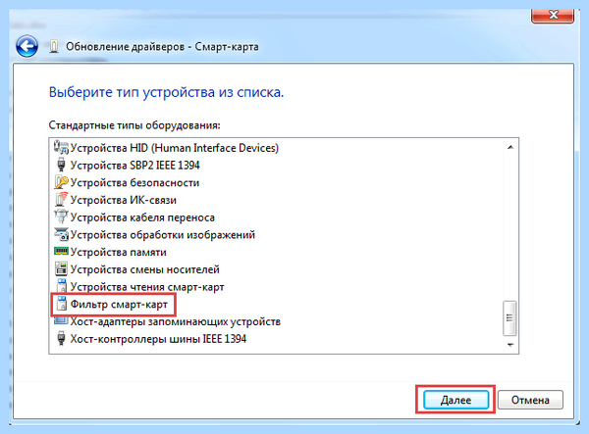The height and width of the screenshot is (434, 589).
Task: Click the icon for Устройства чтения смарт-карт
Action: tap(62, 286)
